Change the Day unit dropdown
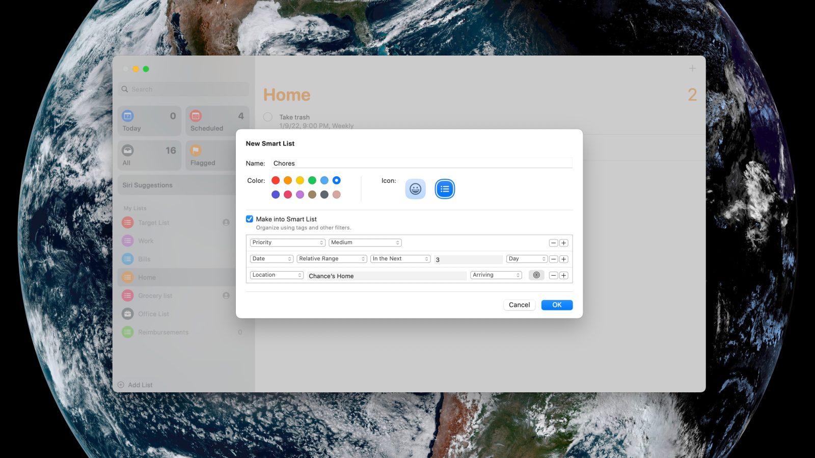 point(527,259)
